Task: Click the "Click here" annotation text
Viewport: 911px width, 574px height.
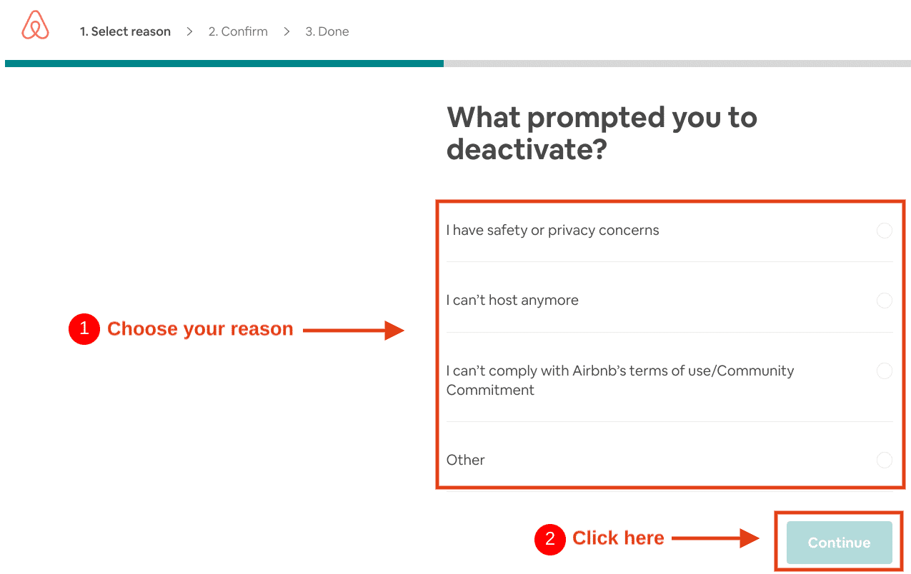Action: 618,538
